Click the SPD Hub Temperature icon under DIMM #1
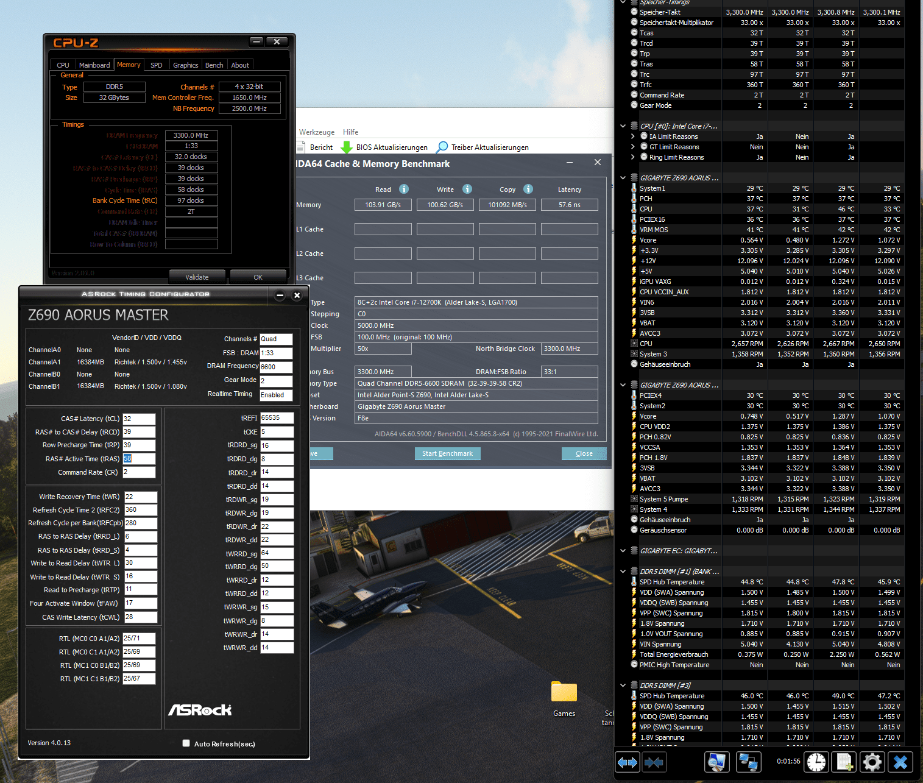 click(634, 582)
